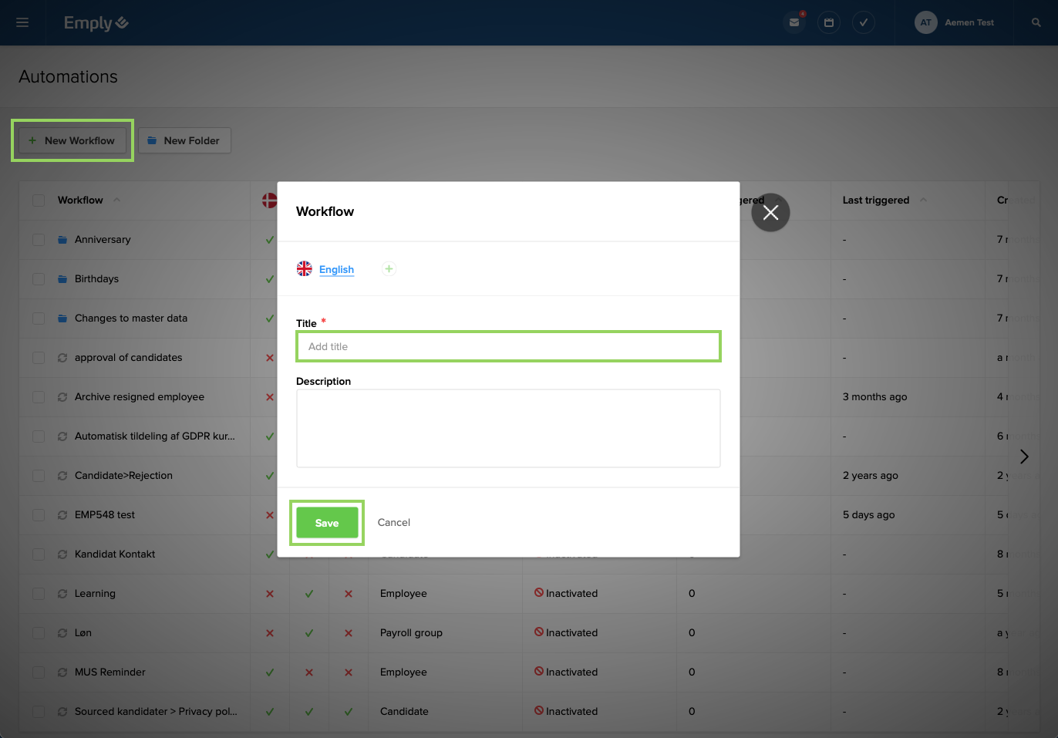This screenshot has width=1058, height=738.
Task: Open the tasks checkmark icon
Action: click(864, 22)
